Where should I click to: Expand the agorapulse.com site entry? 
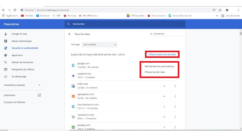point(164,96)
